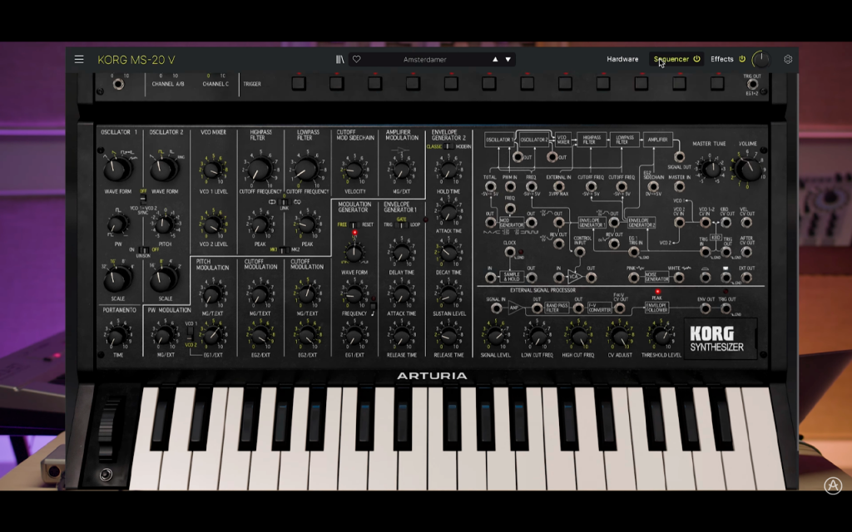The image size is (852, 532).
Task: Toggle the Unison On/Off switch
Action: (x=143, y=249)
